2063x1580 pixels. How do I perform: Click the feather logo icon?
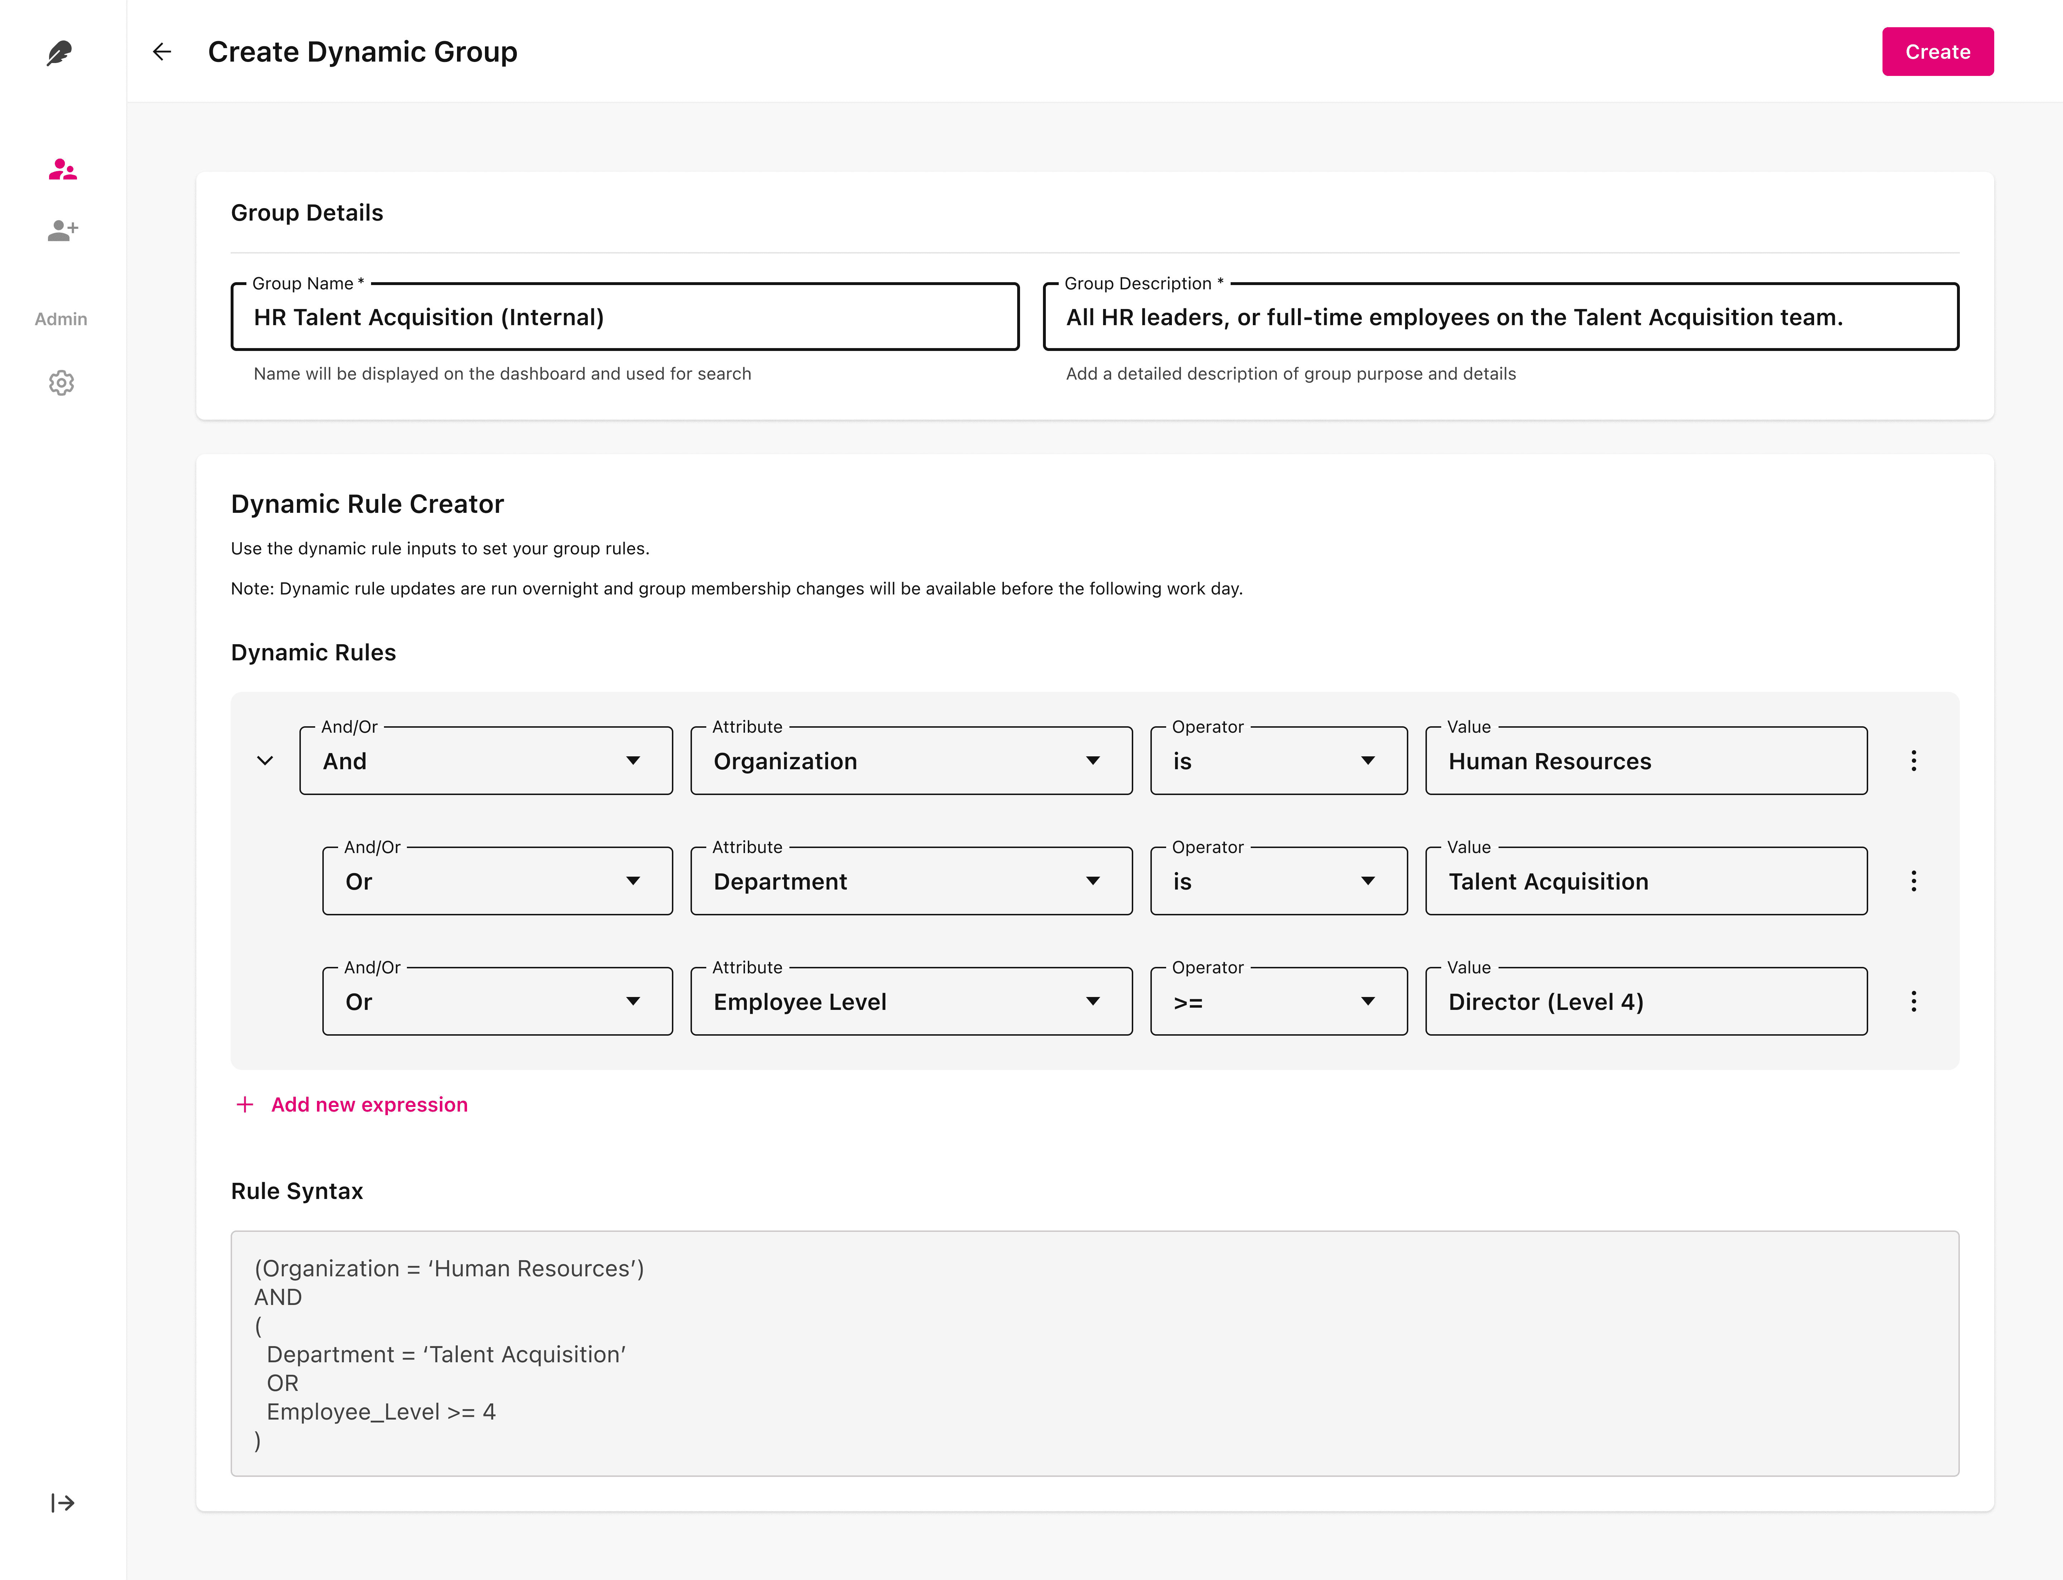coord(59,53)
